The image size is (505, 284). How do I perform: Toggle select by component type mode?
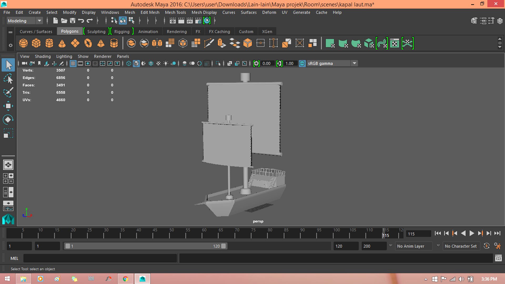coord(131,21)
